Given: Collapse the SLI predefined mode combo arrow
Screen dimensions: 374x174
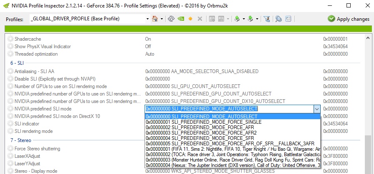Looking at the screenshot, I should (317, 109).
